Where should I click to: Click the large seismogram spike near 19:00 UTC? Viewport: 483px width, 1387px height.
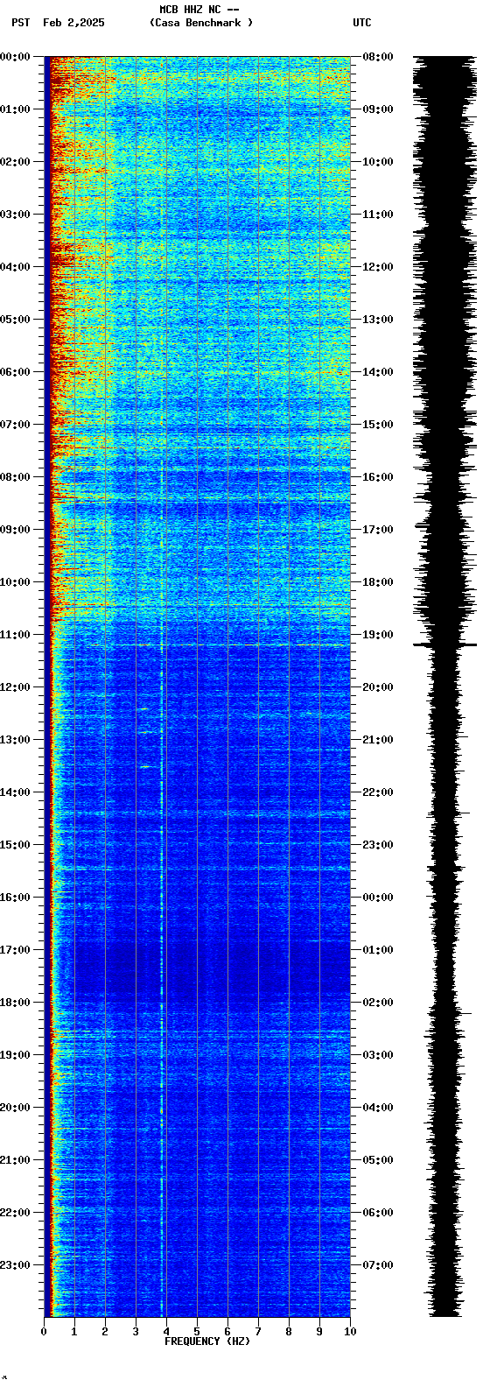(445, 645)
